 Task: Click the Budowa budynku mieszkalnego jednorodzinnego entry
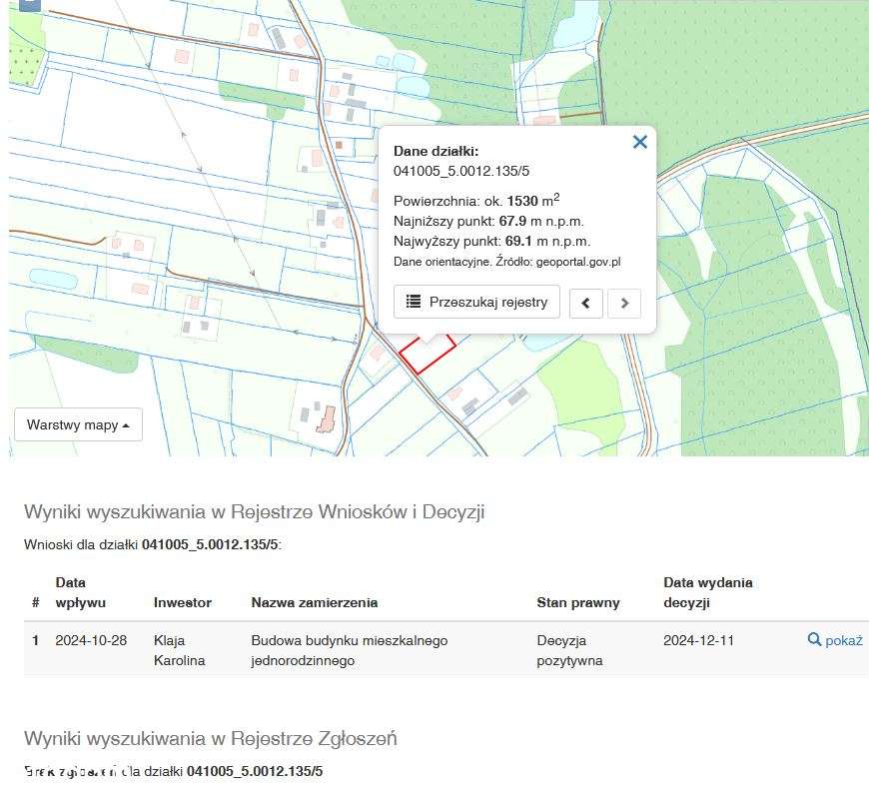(350, 650)
